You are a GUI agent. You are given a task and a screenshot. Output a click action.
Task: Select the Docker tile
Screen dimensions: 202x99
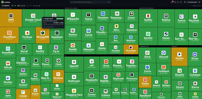(x=8, y=80)
